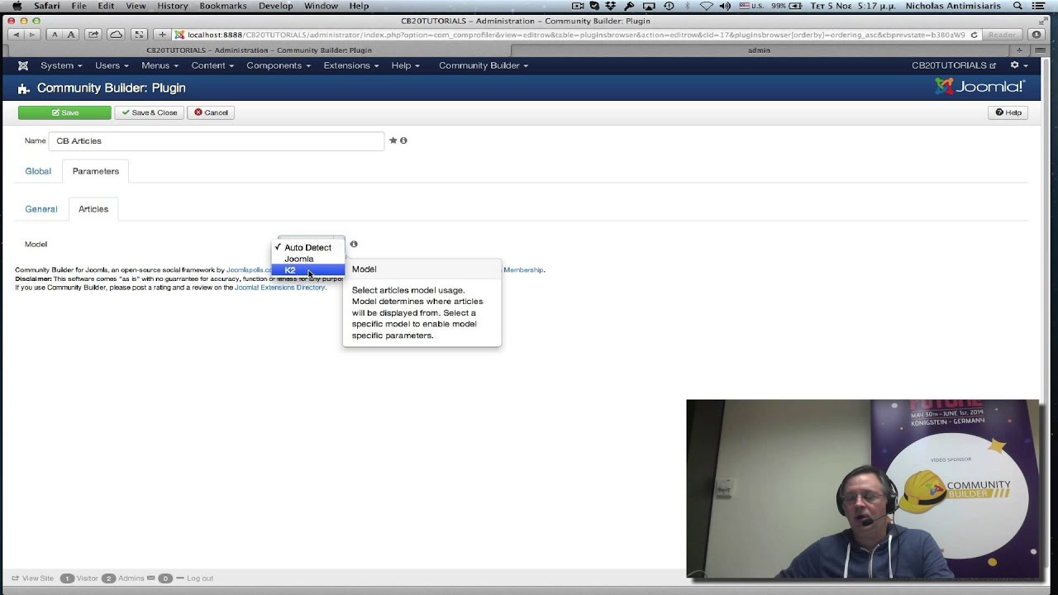Switch to the Parameters tab
The height and width of the screenshot is (595, 1058).
click(96, 171)
